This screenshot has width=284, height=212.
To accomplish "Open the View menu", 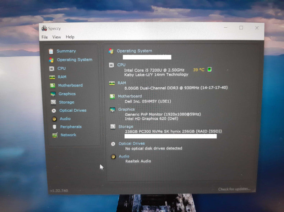I will pyautogui.click(x=57, y=37).
